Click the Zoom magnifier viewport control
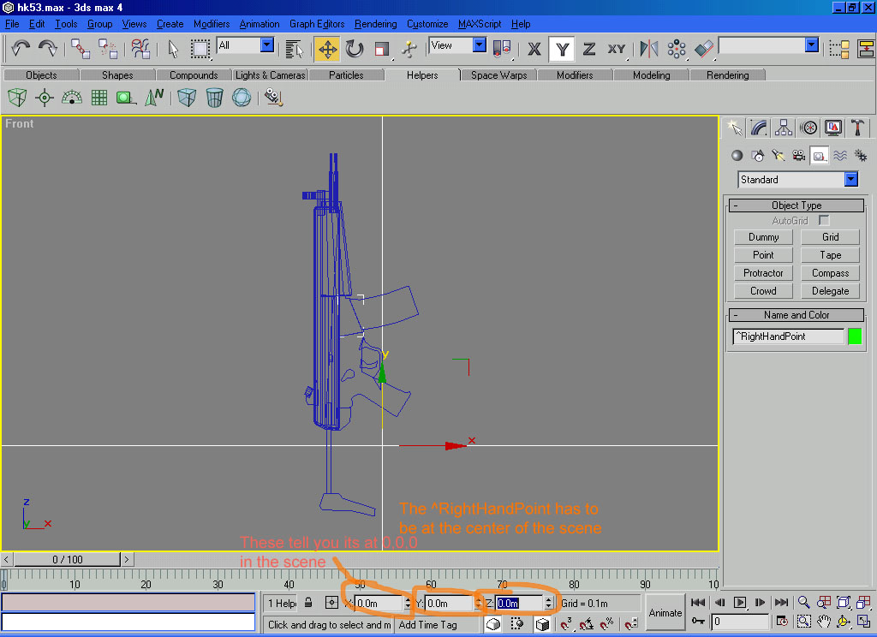This screenshot has width=877, height=637. pyautogui.click(x=804, y=603)
